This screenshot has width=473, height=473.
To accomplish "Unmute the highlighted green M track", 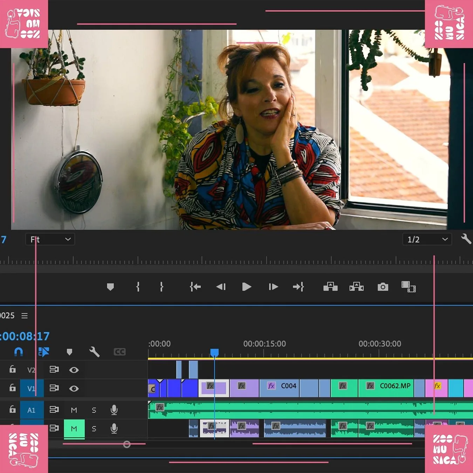I will click(x=74, y=429).
